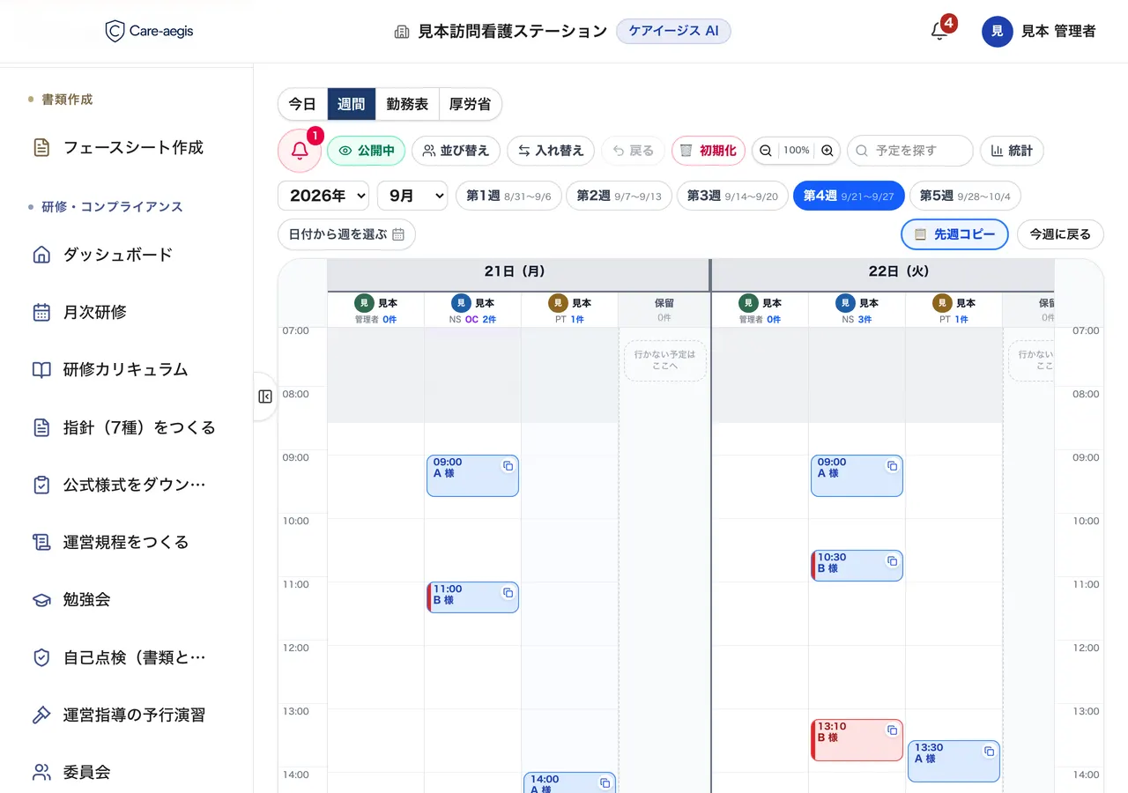
Task: Click Monday's 行かない予定はここへ drop zone
Action: coord(664,361)
